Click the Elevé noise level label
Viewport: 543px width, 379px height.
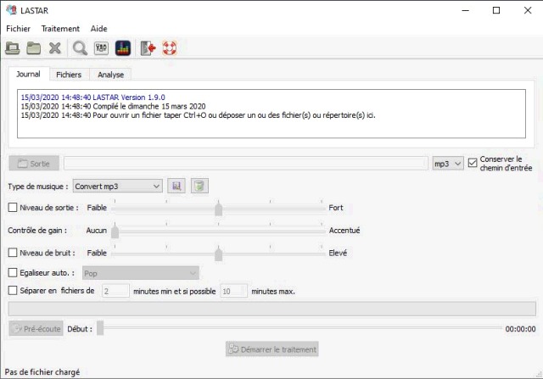coord(338,253)
